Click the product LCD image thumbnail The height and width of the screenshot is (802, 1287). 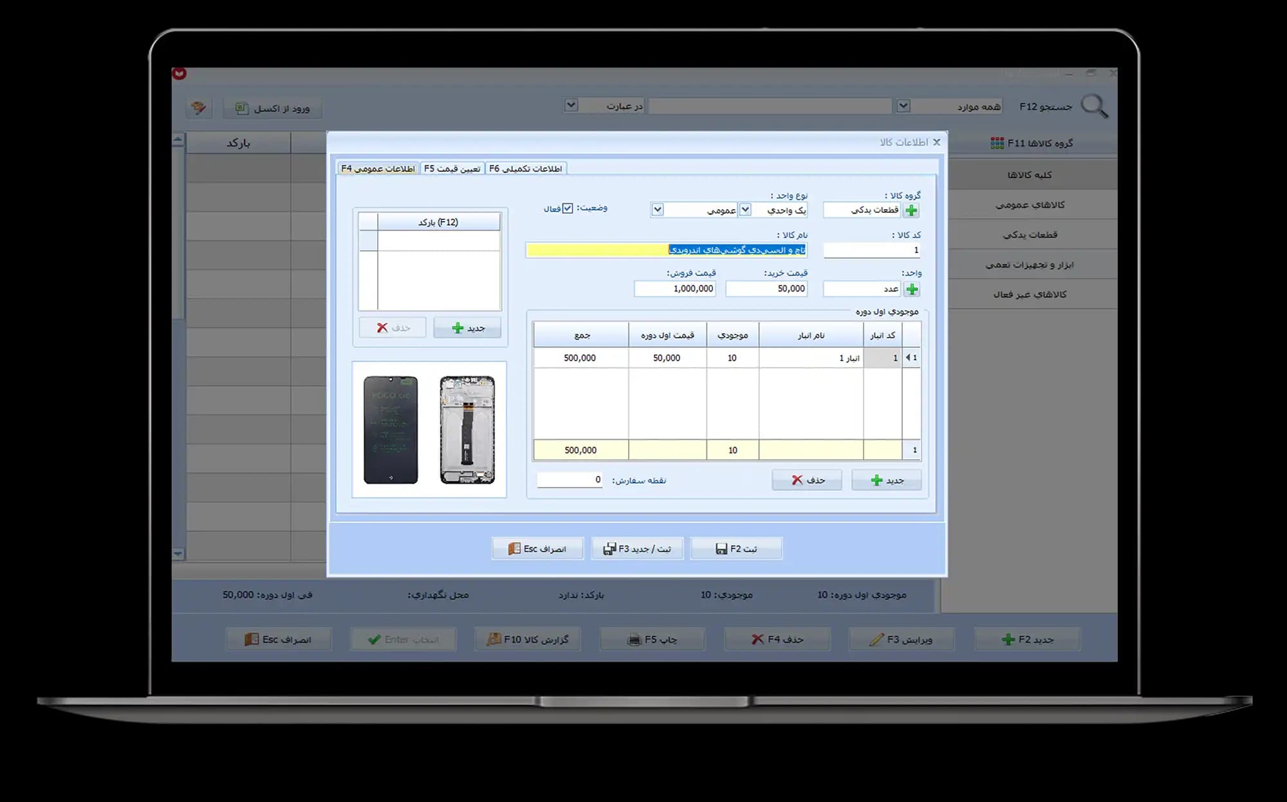(x=429, y=430)
